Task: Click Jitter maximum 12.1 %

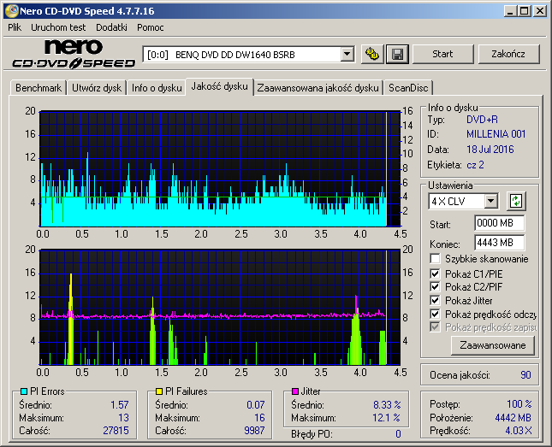Action: 387,418
